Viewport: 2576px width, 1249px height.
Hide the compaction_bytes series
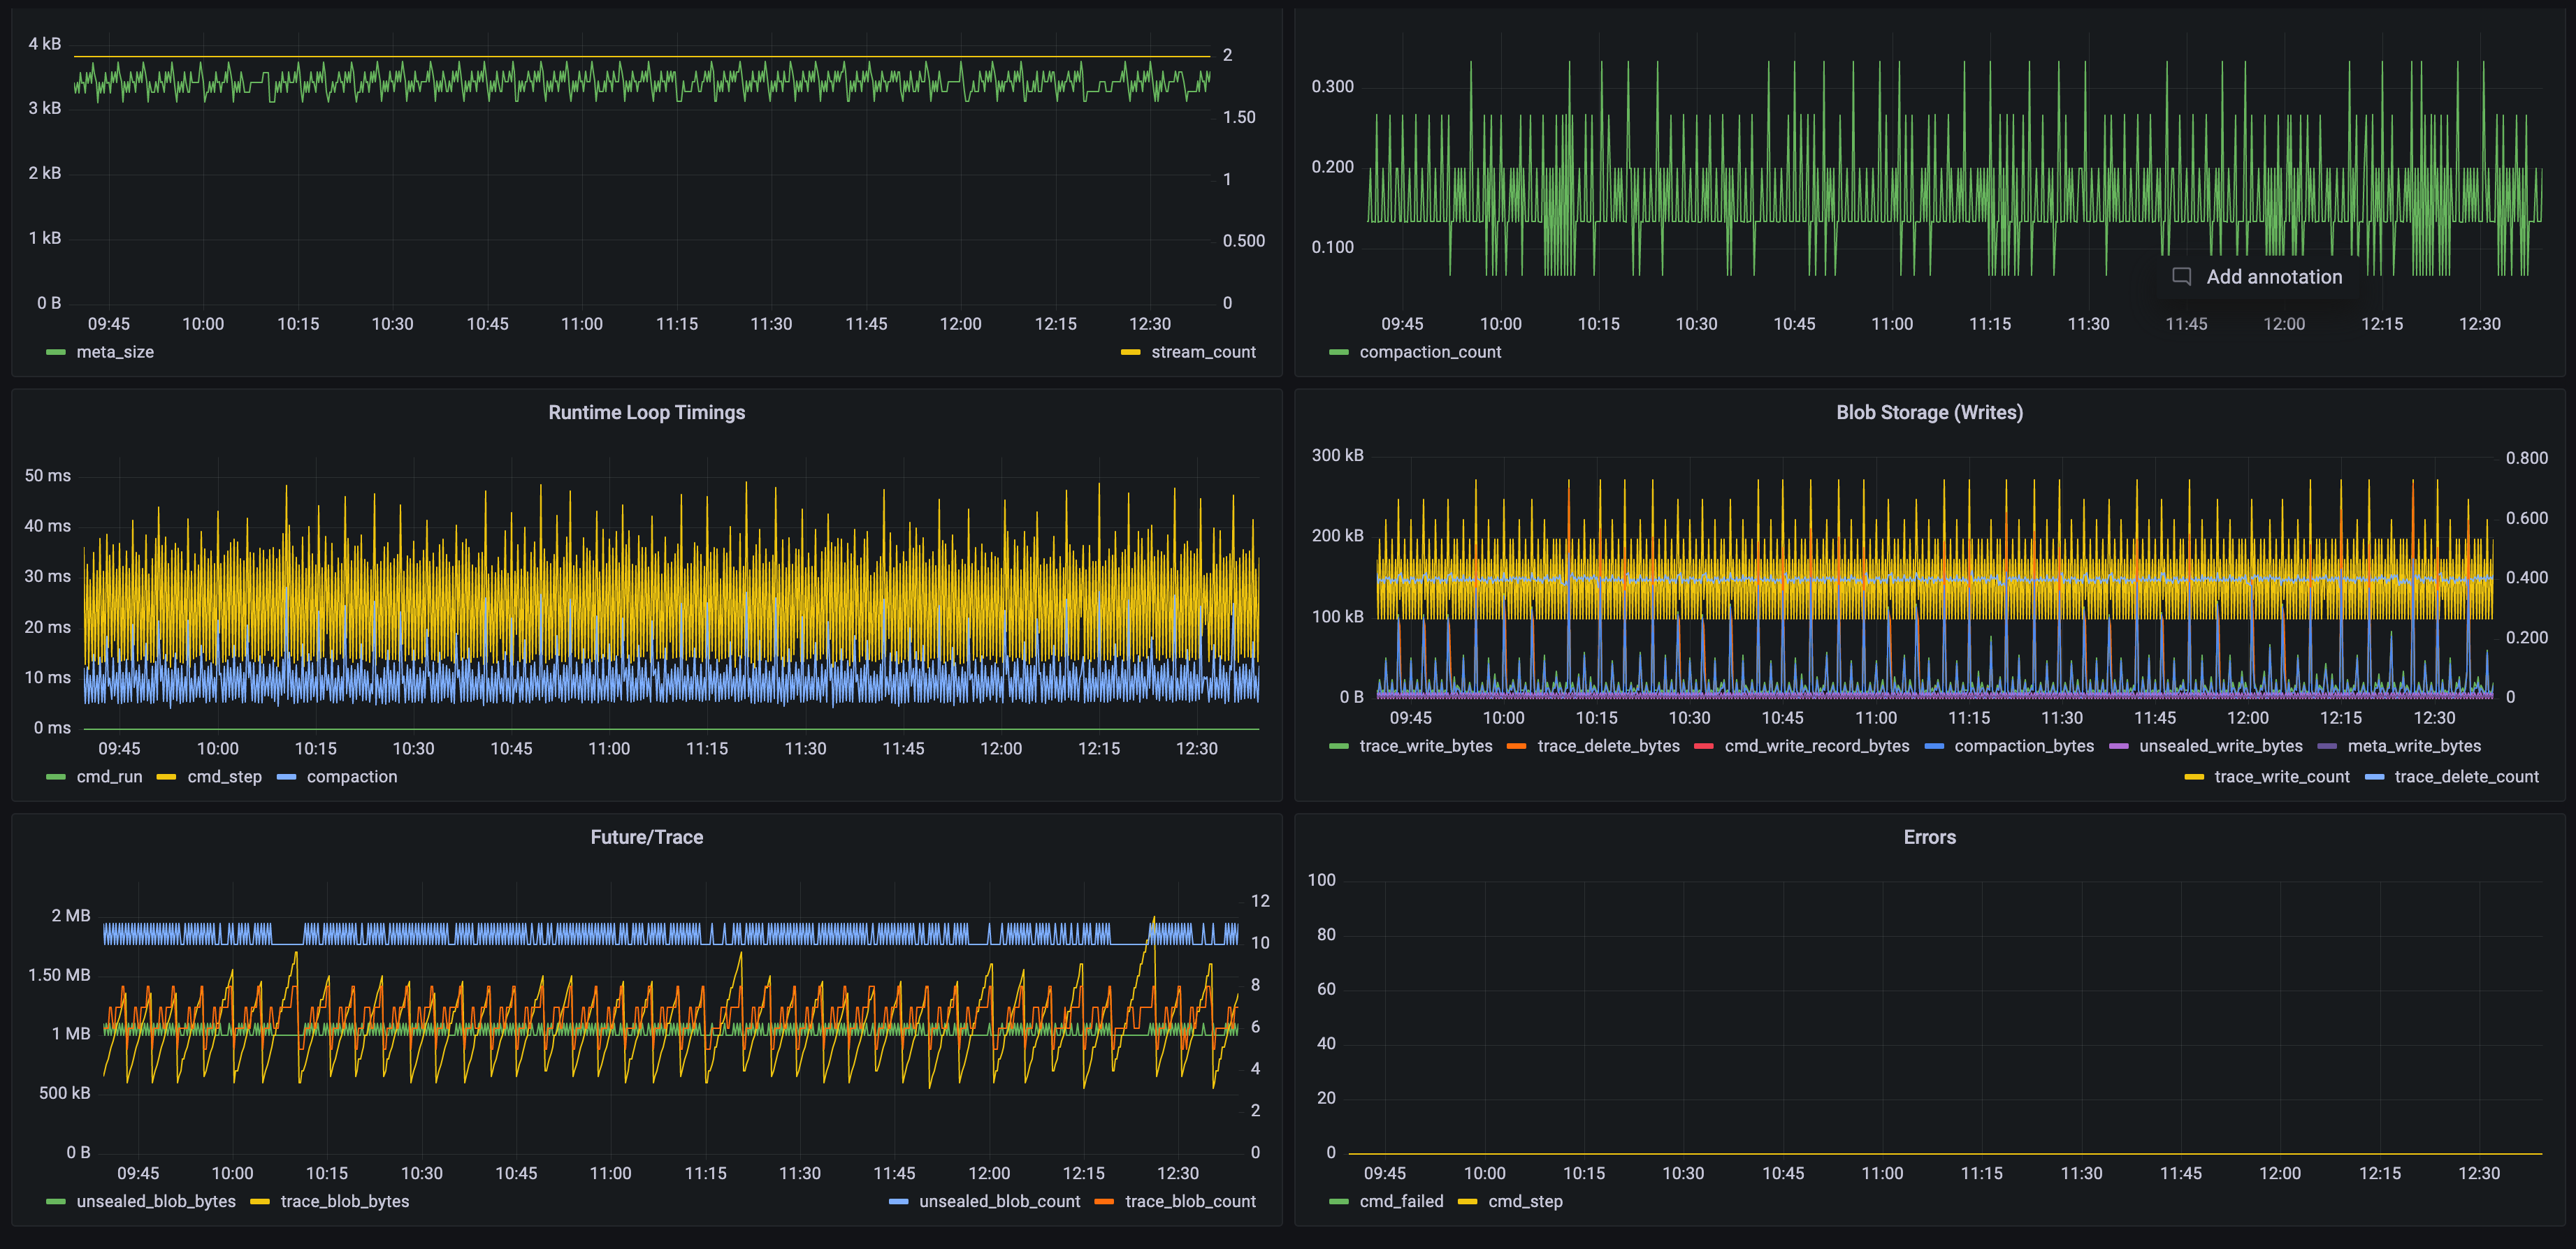click(2024, 745)
